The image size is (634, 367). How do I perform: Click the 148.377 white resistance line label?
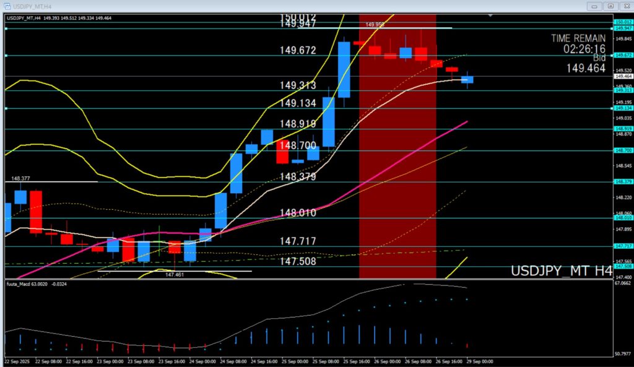click(21, 178)
